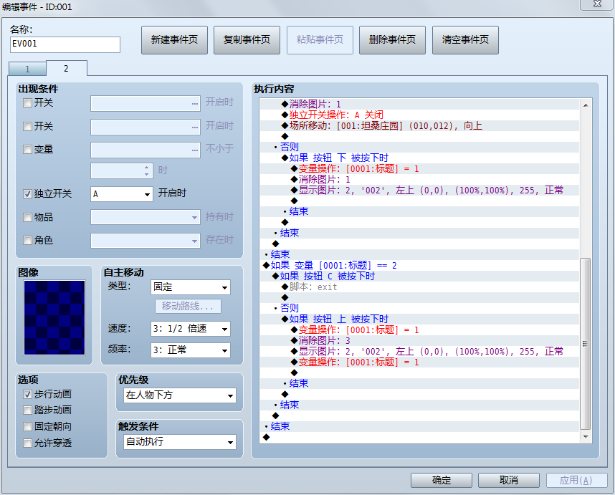Viewport: 615px width, 495px height.
Task: Select the 如果 按钮 上 被按下时 row
Action: tap(419, 319)
